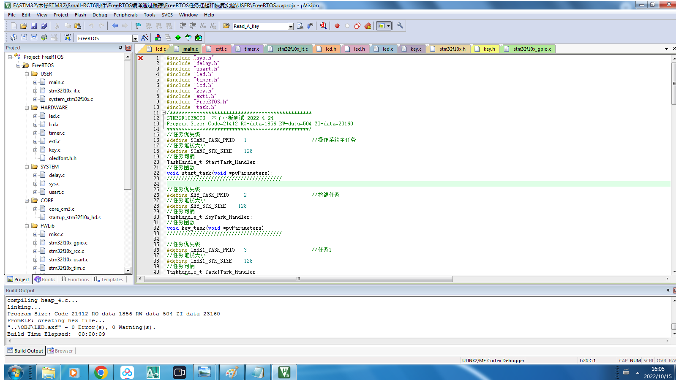Select oledfont.h.h in project tree
The height and width of the screenshot is (380, 676).
point(63,158)
